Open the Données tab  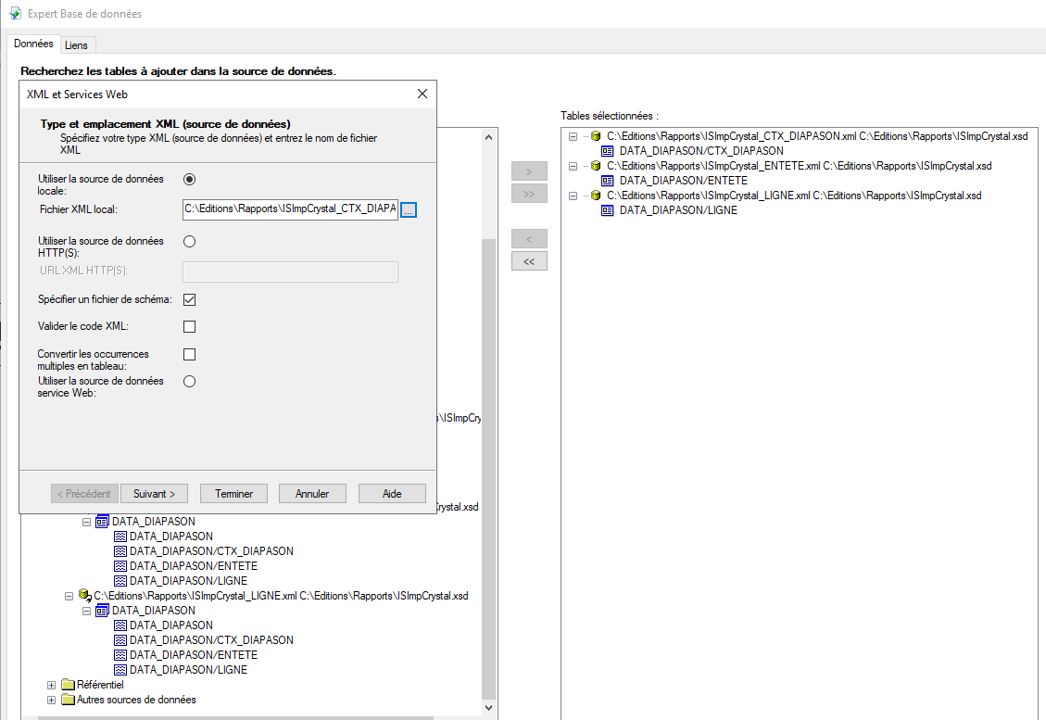(x=33, y=44)
